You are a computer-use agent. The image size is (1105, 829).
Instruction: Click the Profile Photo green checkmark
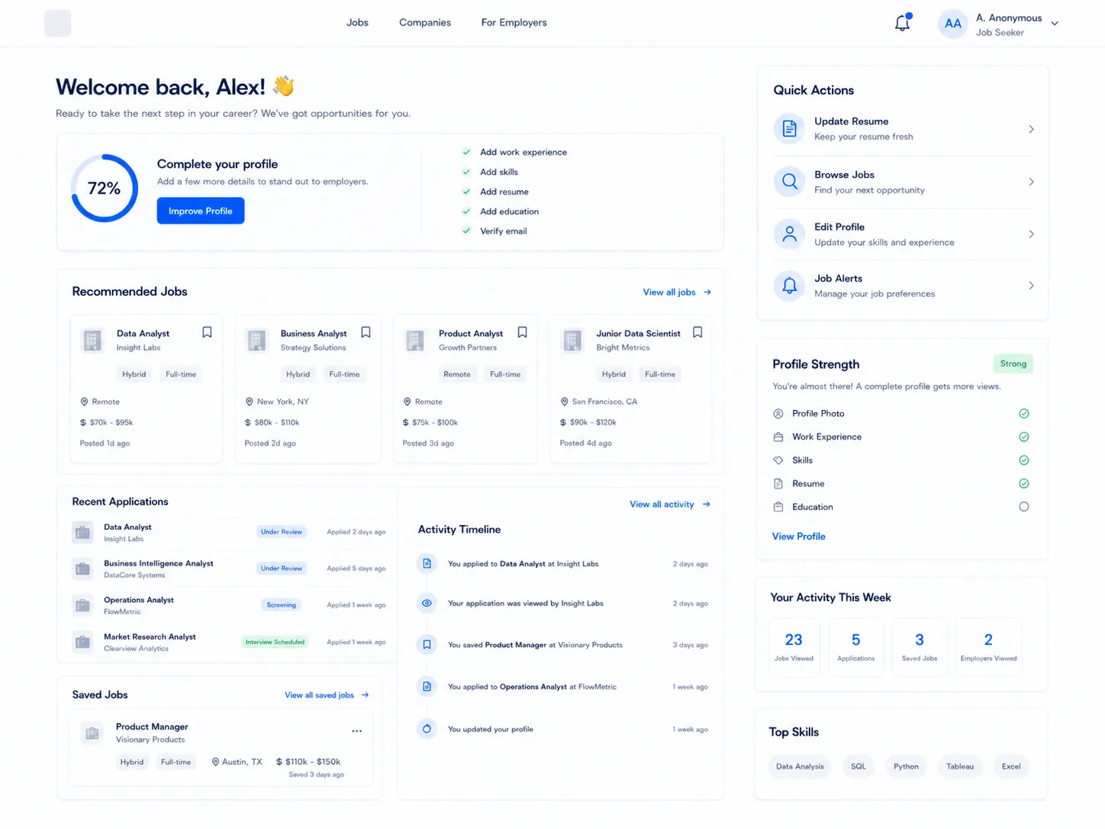(1024, 414)
